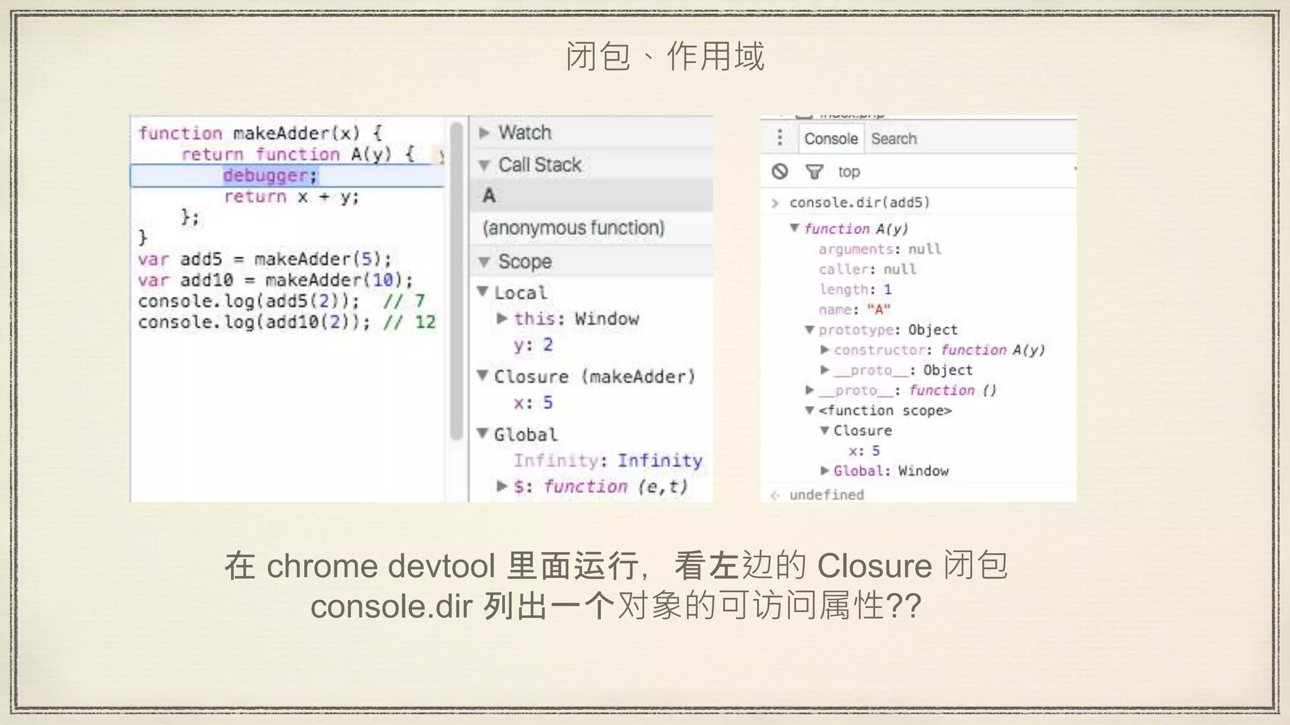The image size is (1290, 725).
Task: Collapse the Closure (makeAdder) group
Action: click(x=483, y=376)
